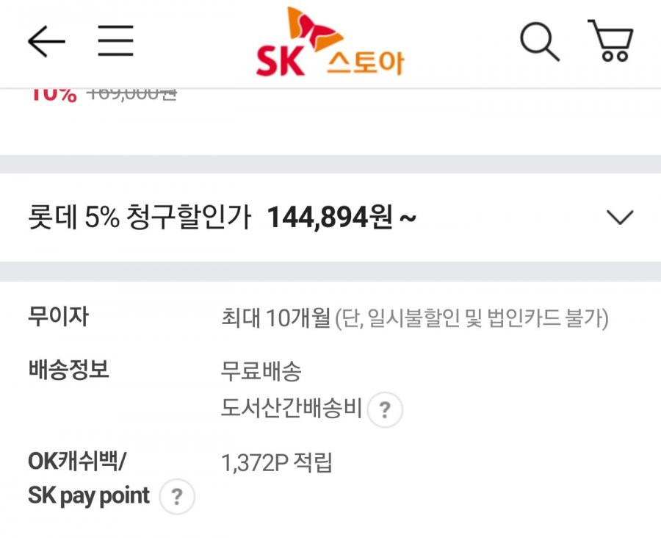Click the crossed-out original price

131,95
